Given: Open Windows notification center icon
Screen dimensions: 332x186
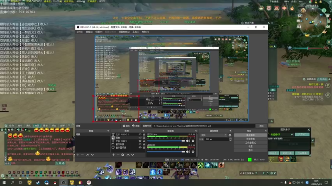Looking at the screenshot, I should tap(326, 182).
